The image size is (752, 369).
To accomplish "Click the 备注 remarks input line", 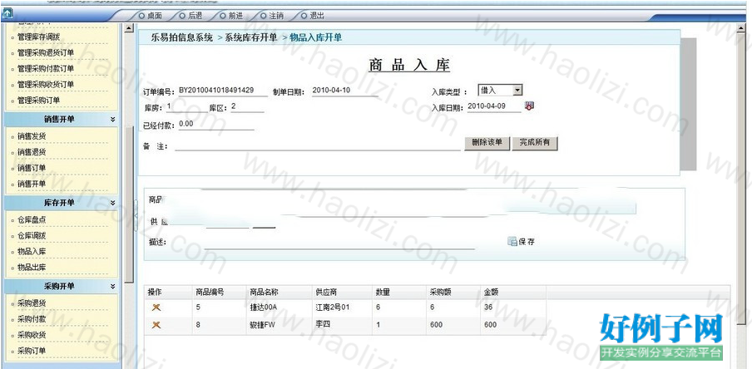I will [317, 146].
